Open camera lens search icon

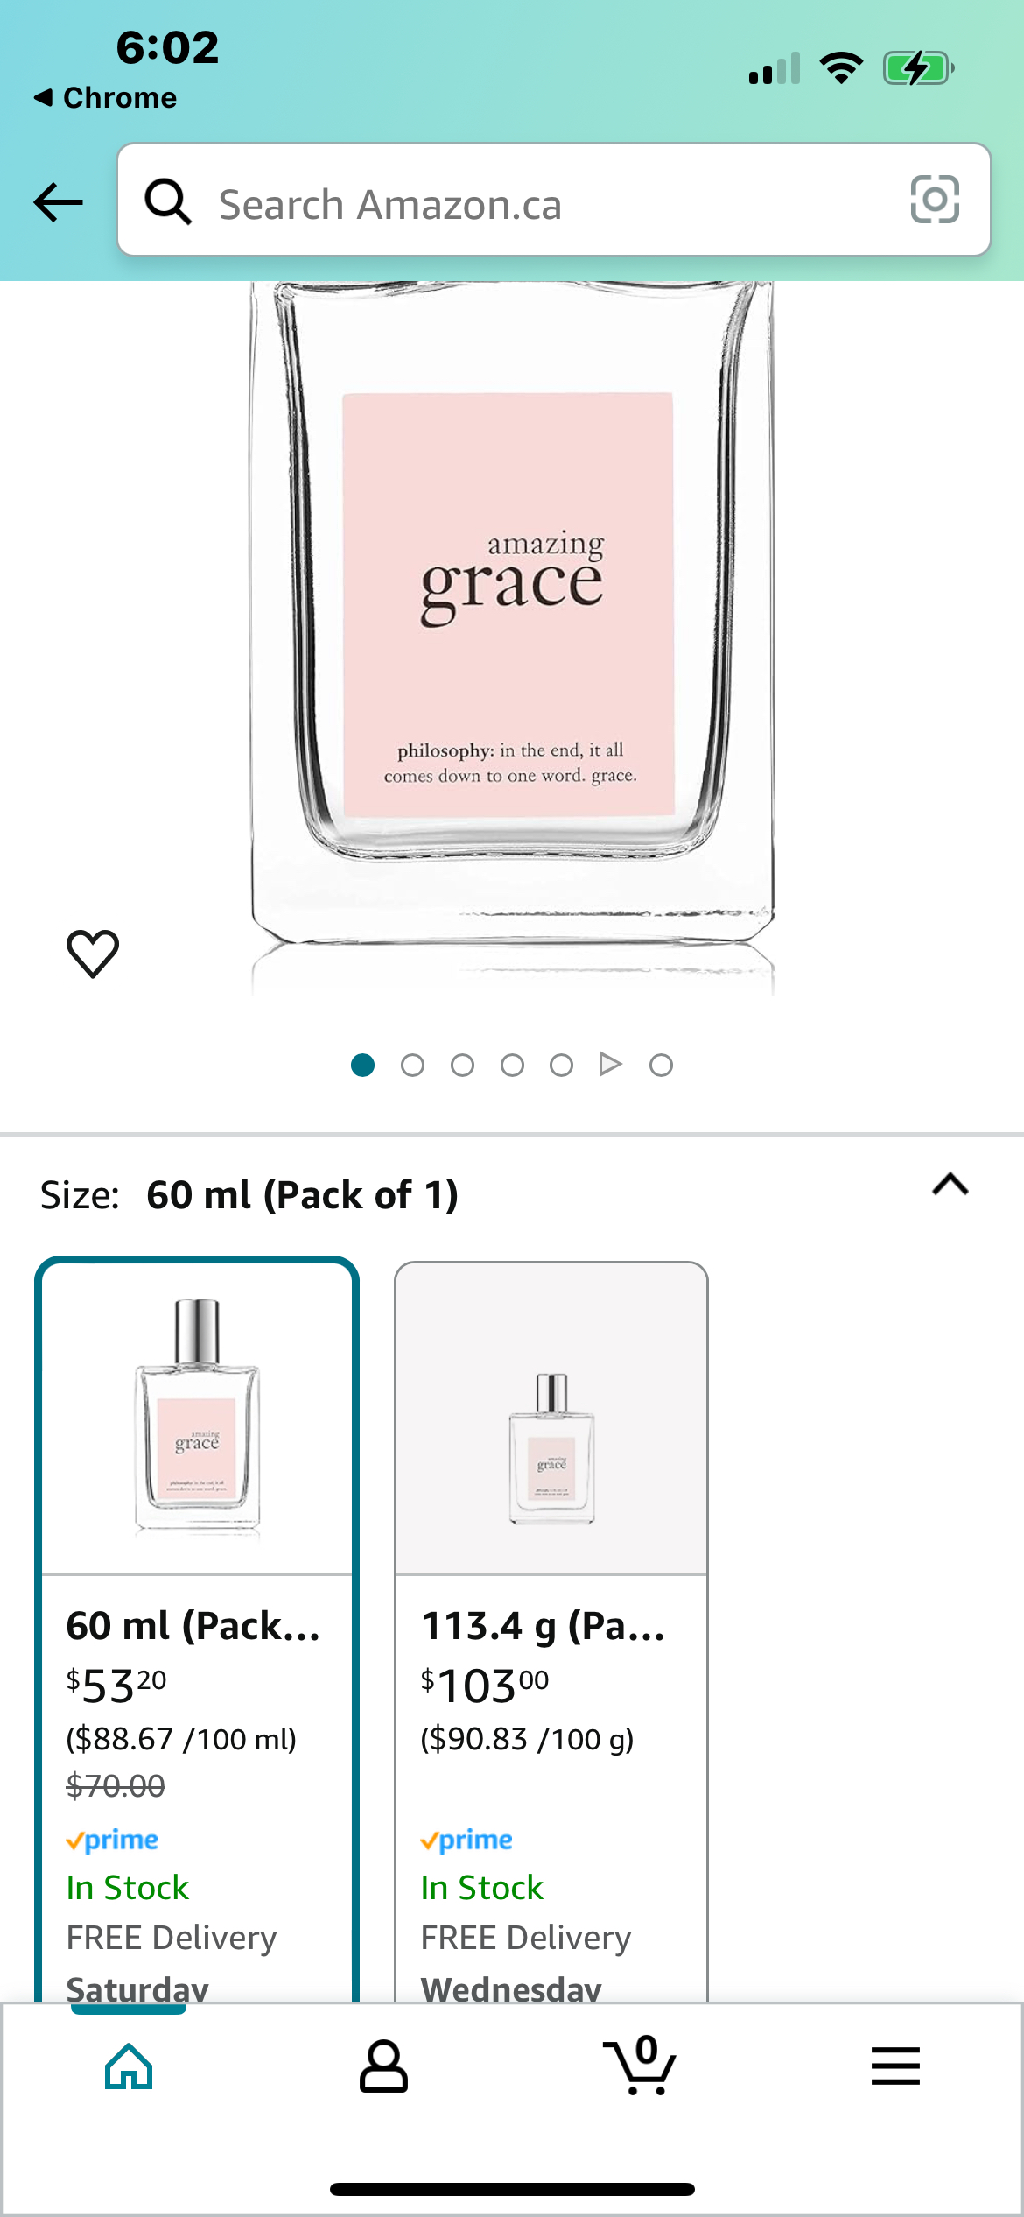point(935,200)
